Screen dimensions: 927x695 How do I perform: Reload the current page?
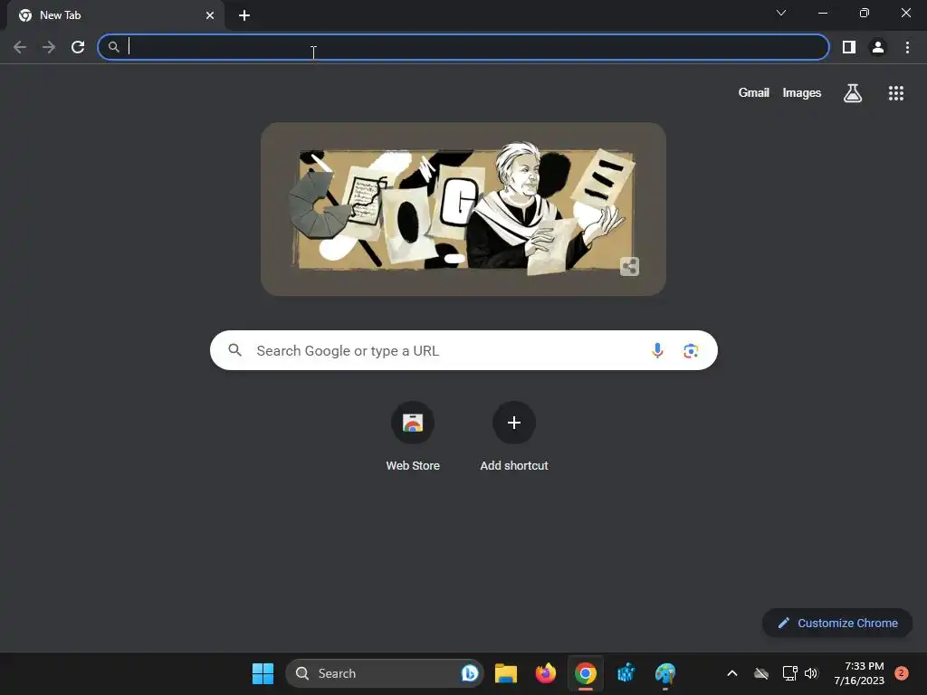coord(78,47)
